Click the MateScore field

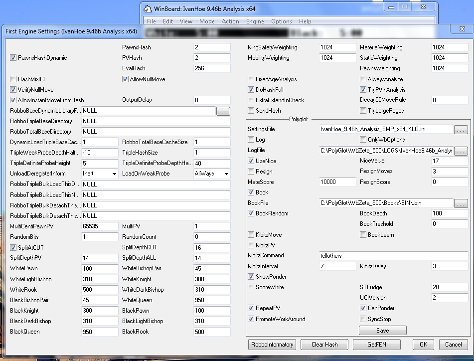pyautogui.click(x=337, y=182)
